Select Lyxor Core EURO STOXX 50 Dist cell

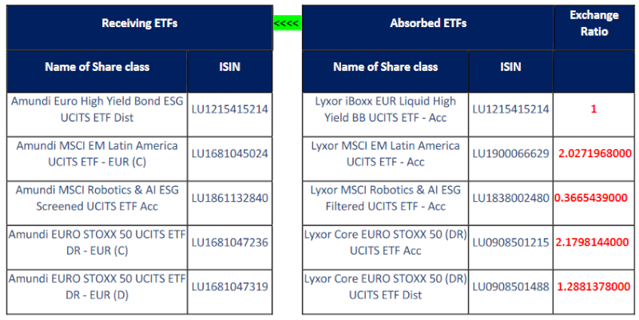(386, 287)
